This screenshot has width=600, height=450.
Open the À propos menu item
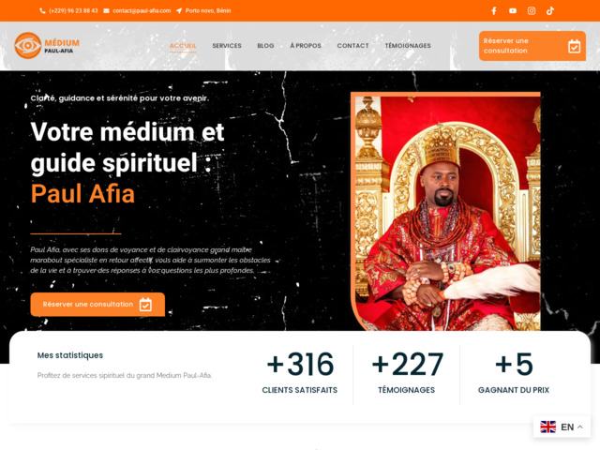pyautogui.click(x=306, y=46)
